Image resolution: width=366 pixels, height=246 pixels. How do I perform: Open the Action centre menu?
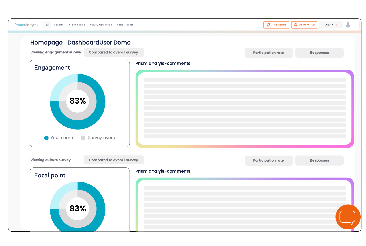(77, 25)
